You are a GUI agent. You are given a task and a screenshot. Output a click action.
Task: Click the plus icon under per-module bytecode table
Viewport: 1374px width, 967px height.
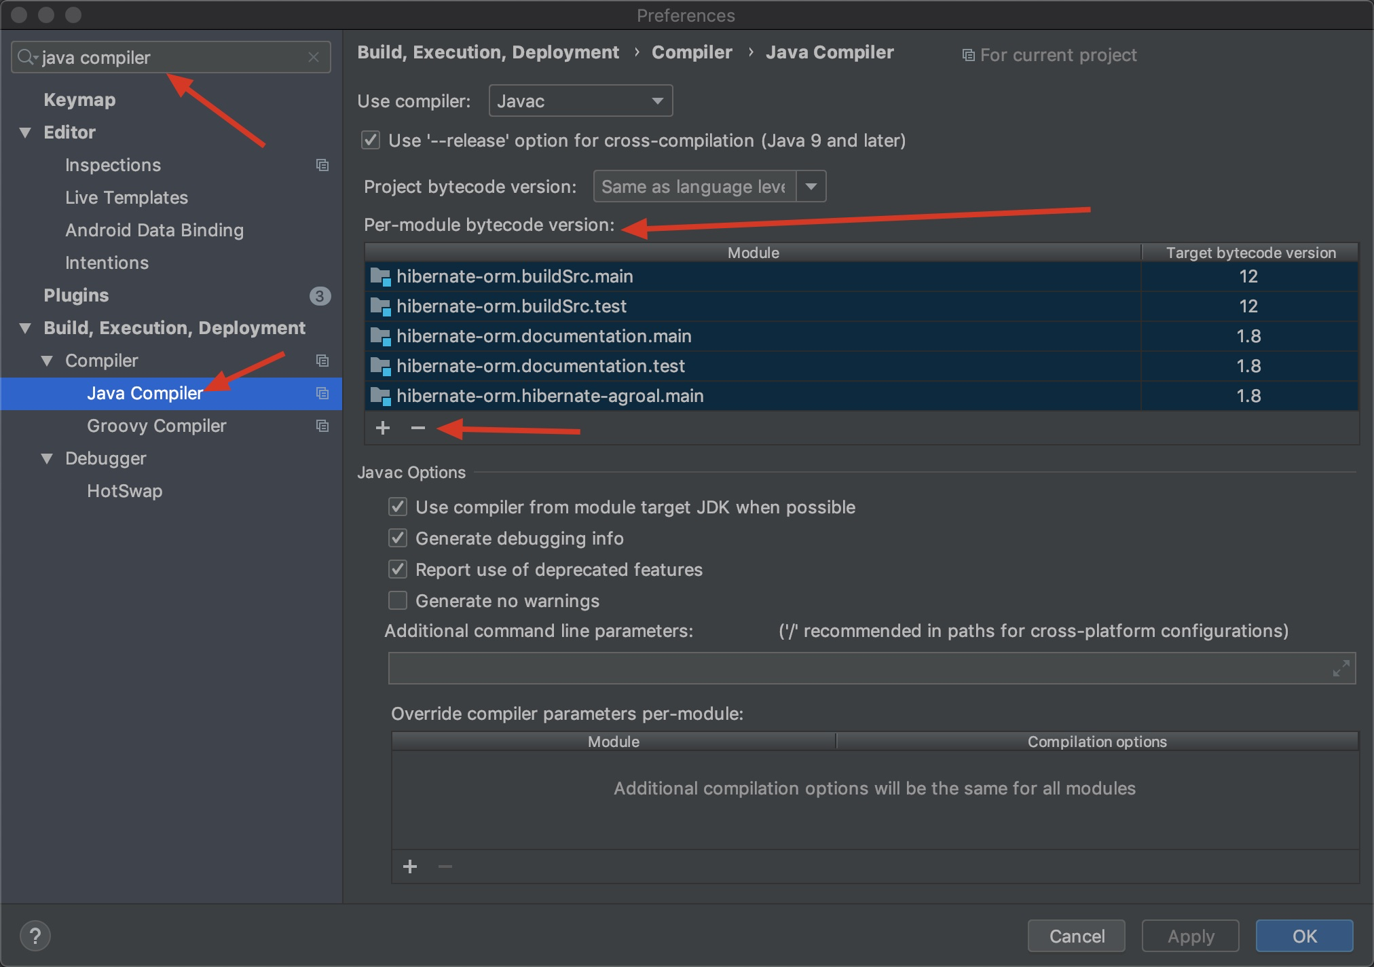[x=383, y=428]
